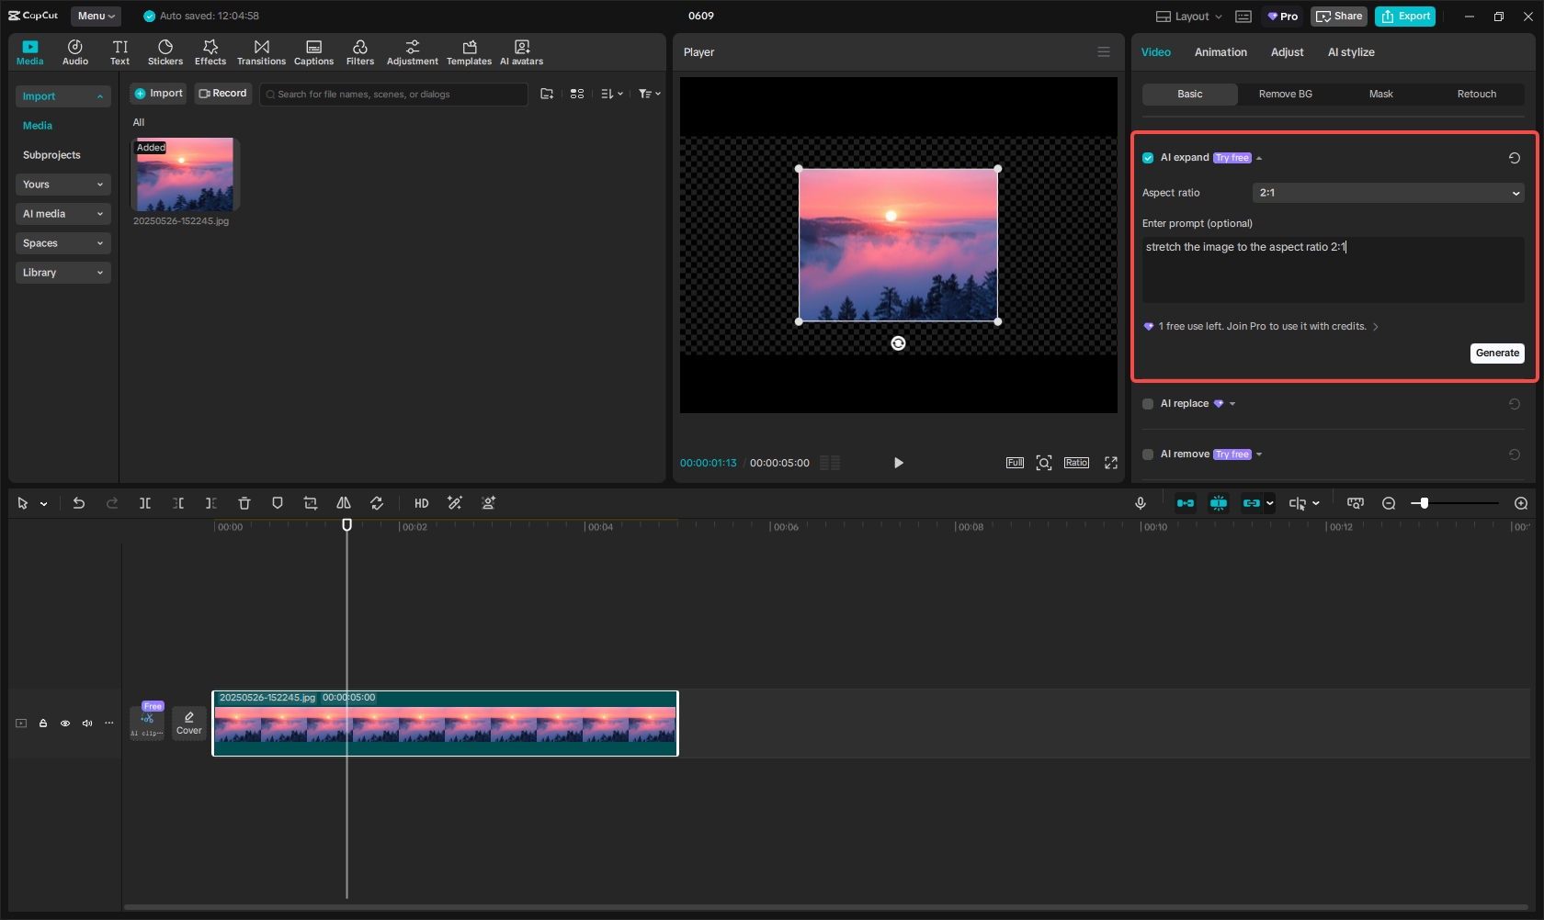Viewport: 1544px width, 920px height.
Task: Hide the track with the eye toggle
Action: coord(64,724)
